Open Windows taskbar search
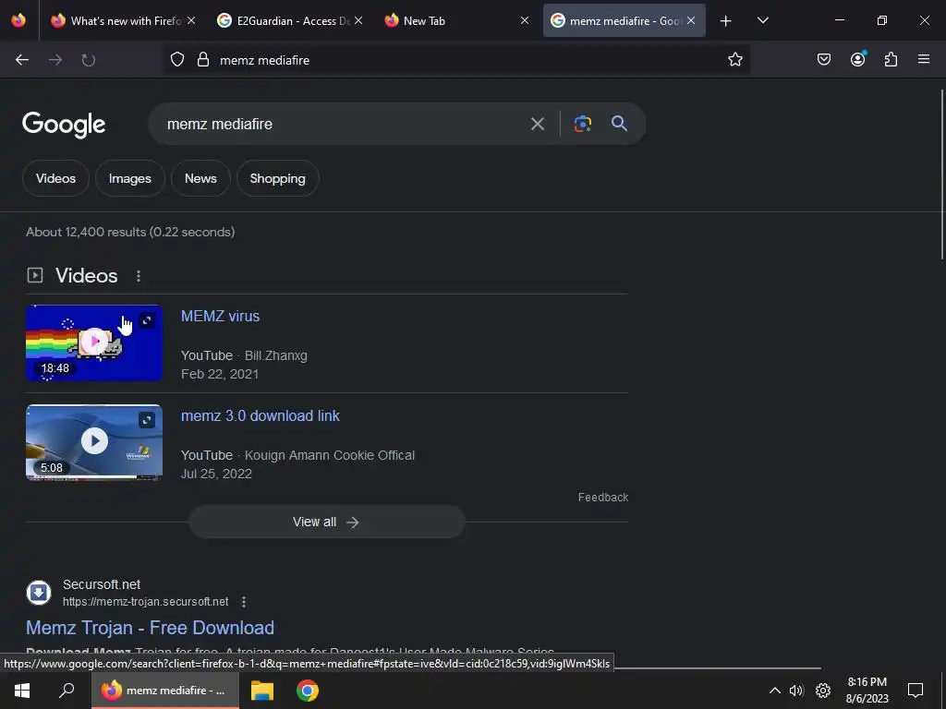Viewport: 946px width, 709px height. (67, 691)
